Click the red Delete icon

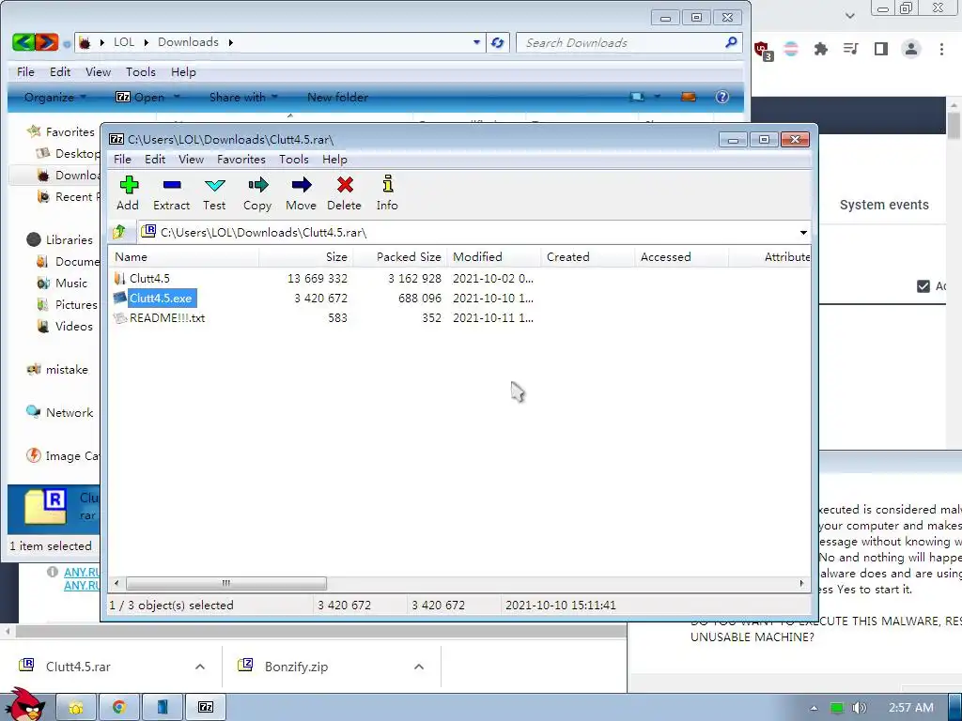click(x=344, y=193)
